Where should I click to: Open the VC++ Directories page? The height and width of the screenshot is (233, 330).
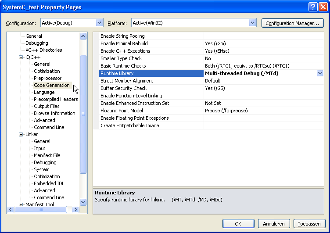click(43, 50)
